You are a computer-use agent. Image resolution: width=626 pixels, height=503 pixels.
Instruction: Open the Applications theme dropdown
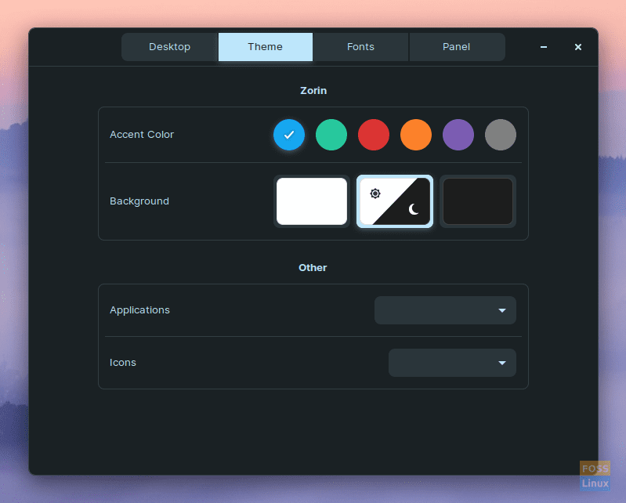(x=445, y=310)
